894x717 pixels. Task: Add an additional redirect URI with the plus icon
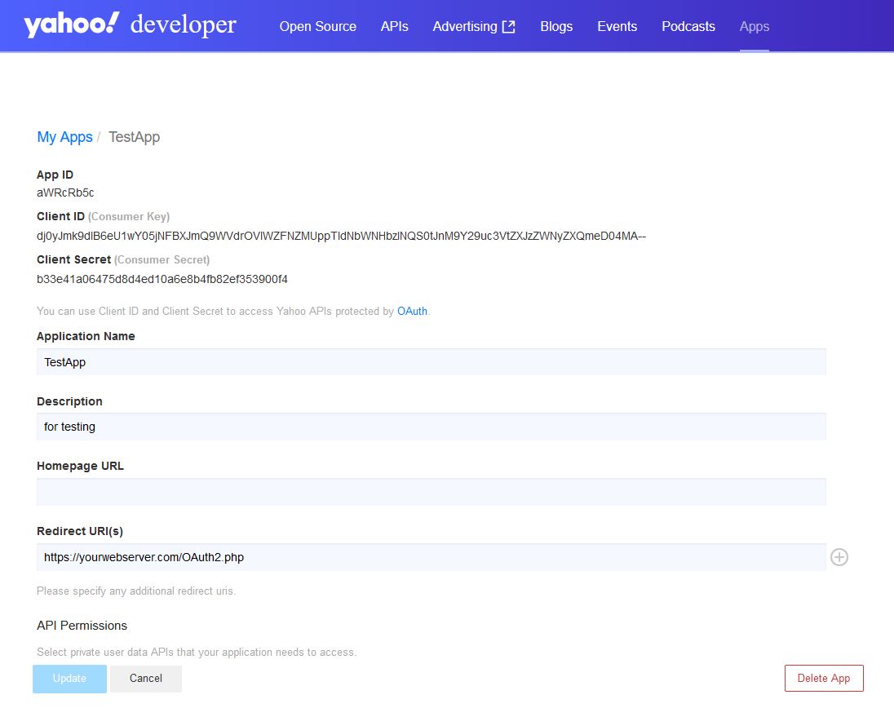(839, 557)
